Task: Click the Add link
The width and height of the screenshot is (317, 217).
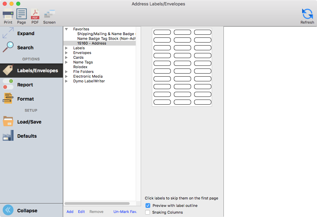Action: (x=70, y=212)
